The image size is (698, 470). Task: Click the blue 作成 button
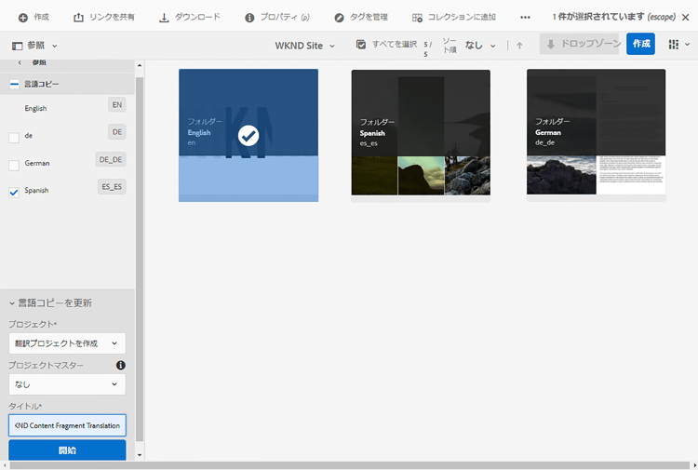640,44
